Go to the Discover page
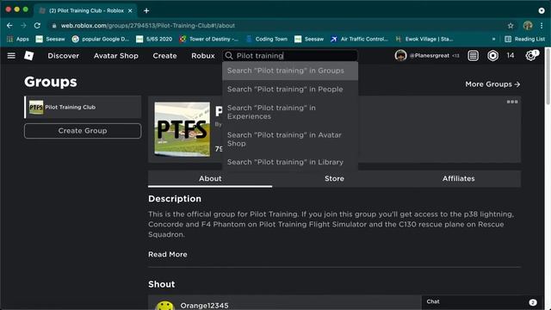 click(x=63, y=55)
